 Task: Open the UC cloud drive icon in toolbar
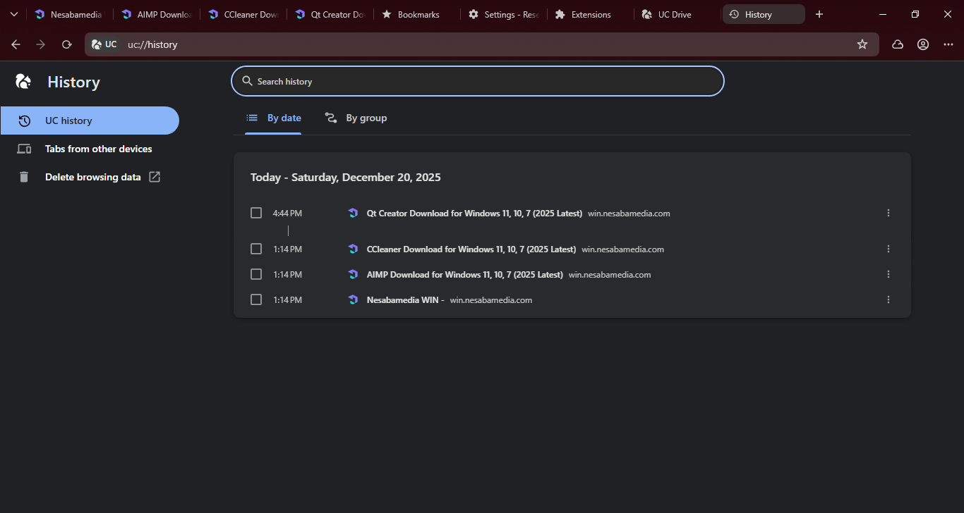pyautogui.click(x=898, y=44)
